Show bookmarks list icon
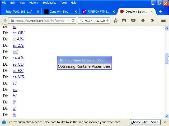The image size is (169, 126). (124, 20)
